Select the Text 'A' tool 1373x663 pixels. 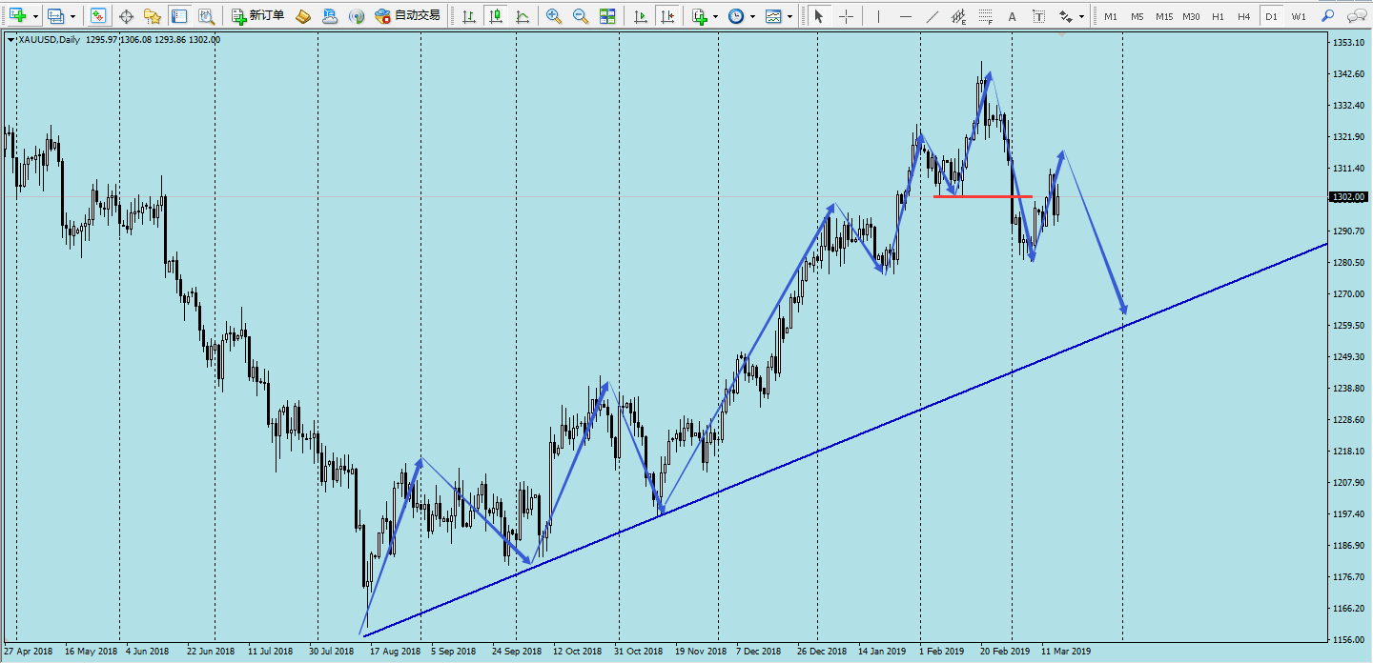(x=1013, y=16)
